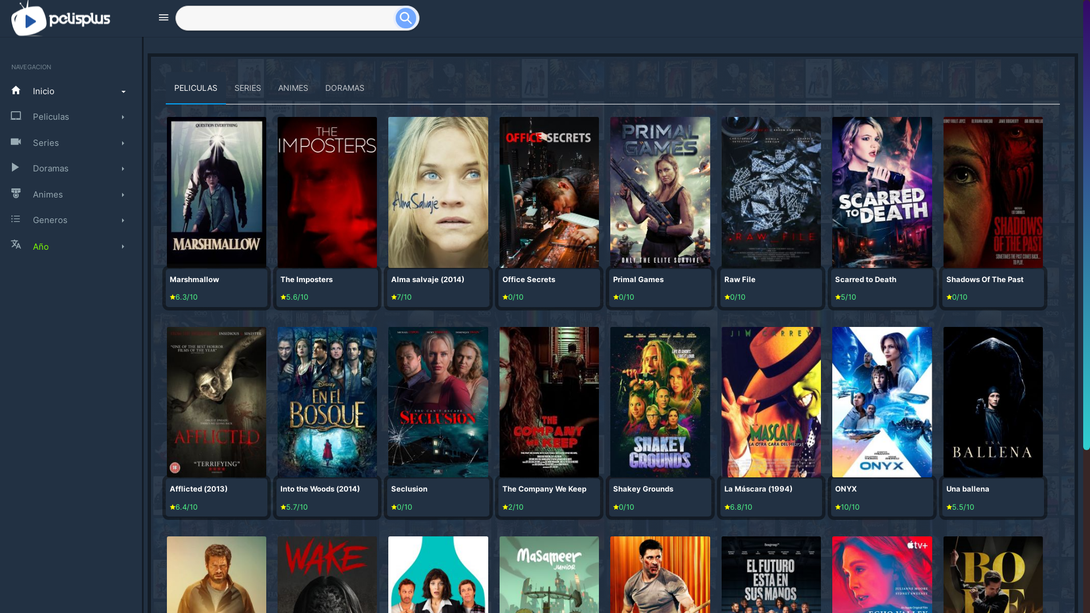
Task: Open the Raw File poster
Action: 771,192
